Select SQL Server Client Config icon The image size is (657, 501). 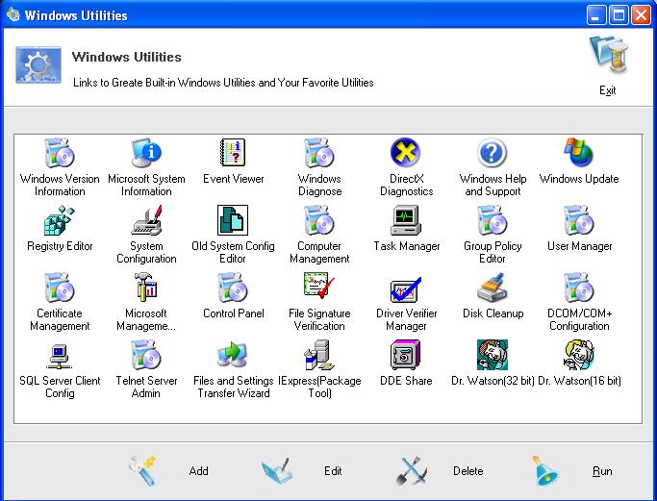pos(59,356)
